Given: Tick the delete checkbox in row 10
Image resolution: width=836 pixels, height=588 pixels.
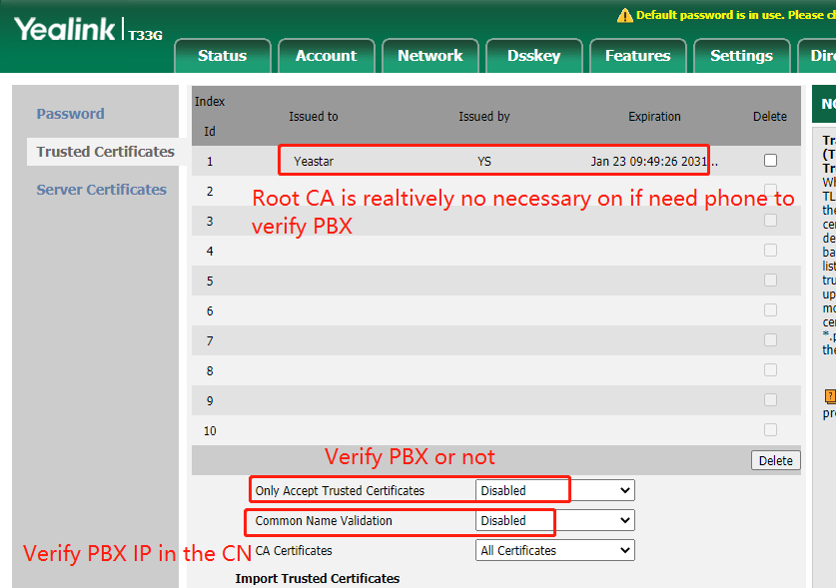Looking at the screenshot, I should [x=770, y=429].
